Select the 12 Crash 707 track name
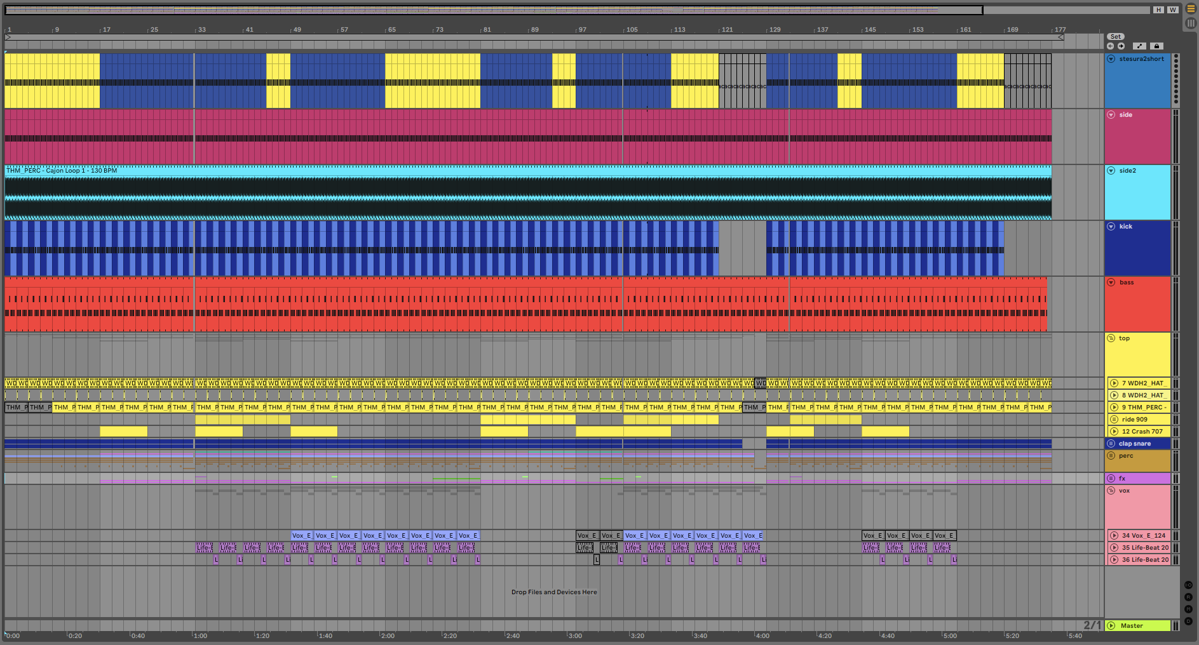This screenshot has width=1199, height=645. [x=1142, y=432]
